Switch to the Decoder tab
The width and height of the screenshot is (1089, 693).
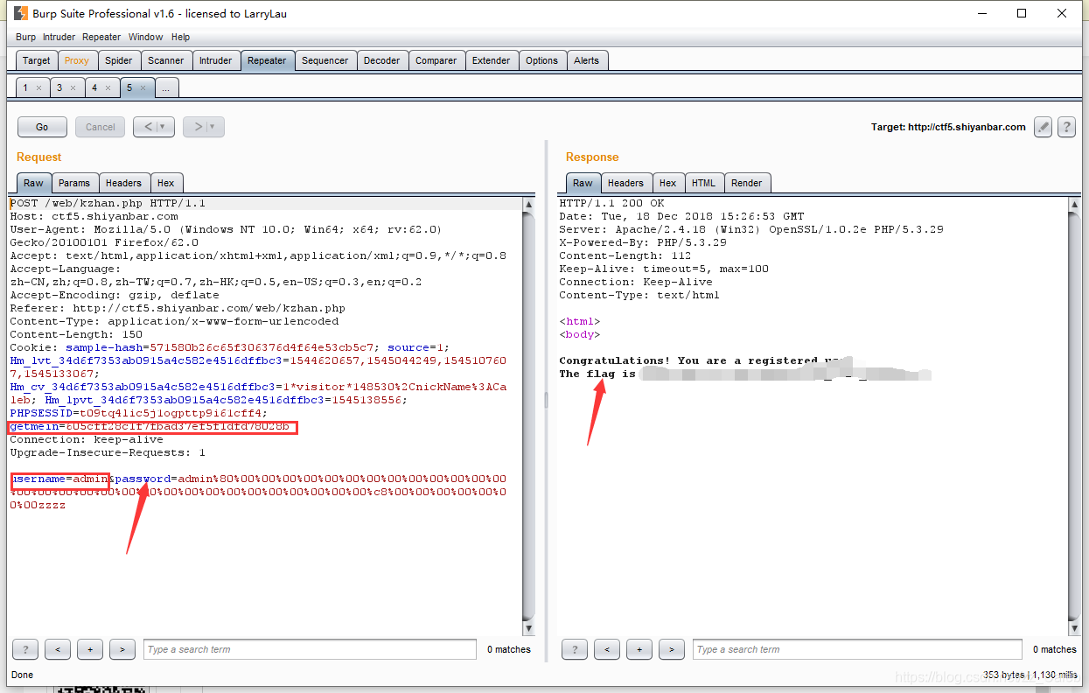(382, 60)
